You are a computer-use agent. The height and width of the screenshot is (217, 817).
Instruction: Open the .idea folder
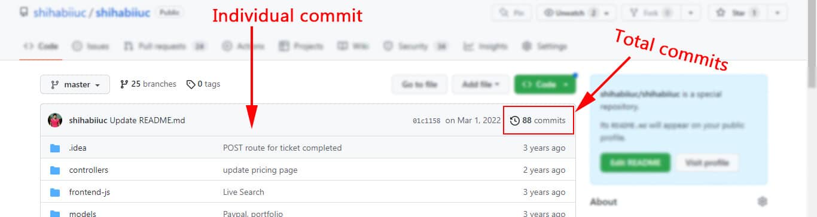pos(78,148)
